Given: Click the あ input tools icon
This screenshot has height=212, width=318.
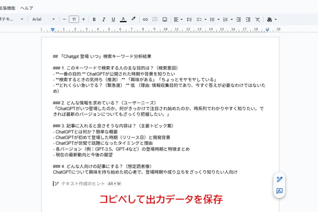Looking at the screenshot, I should coord(269,20).
